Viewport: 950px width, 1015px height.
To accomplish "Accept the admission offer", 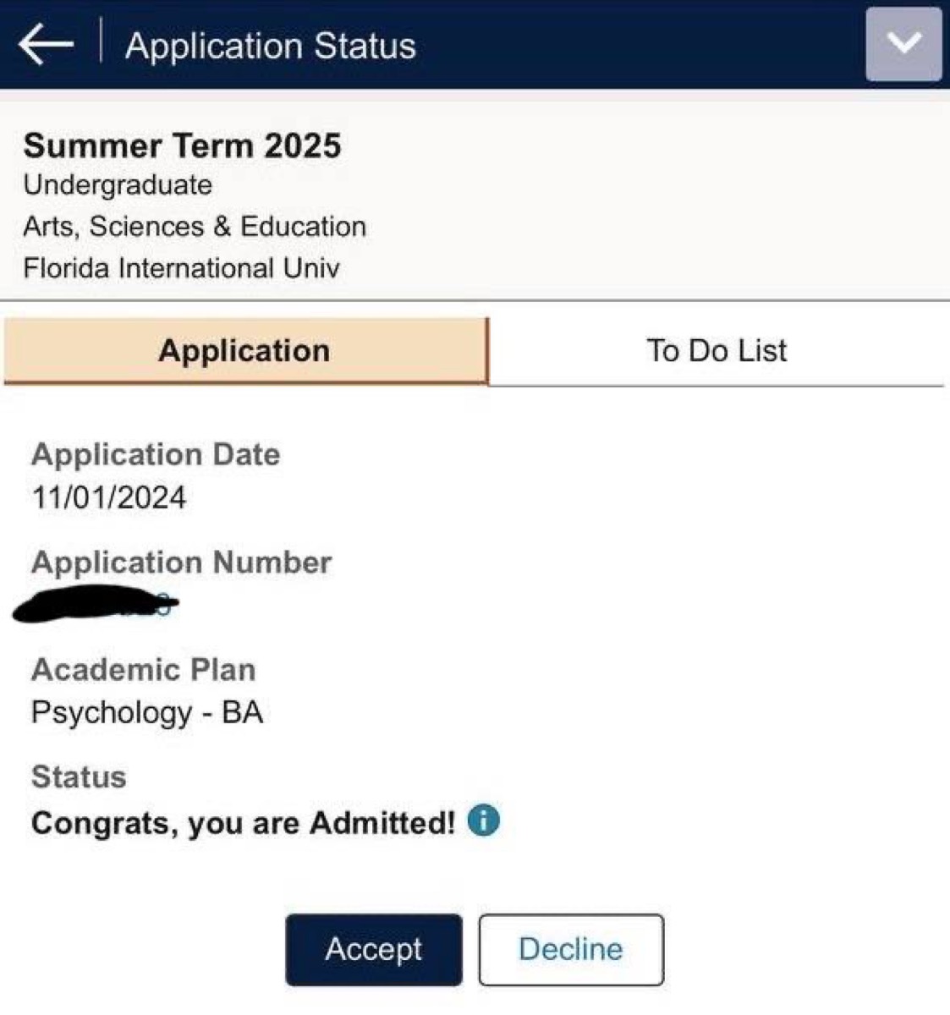I will 374,949.
